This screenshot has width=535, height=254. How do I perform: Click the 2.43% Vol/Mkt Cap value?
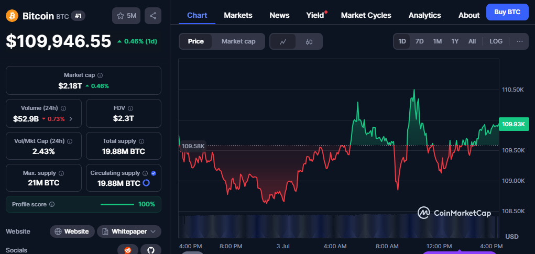click(x=43, y=151)
